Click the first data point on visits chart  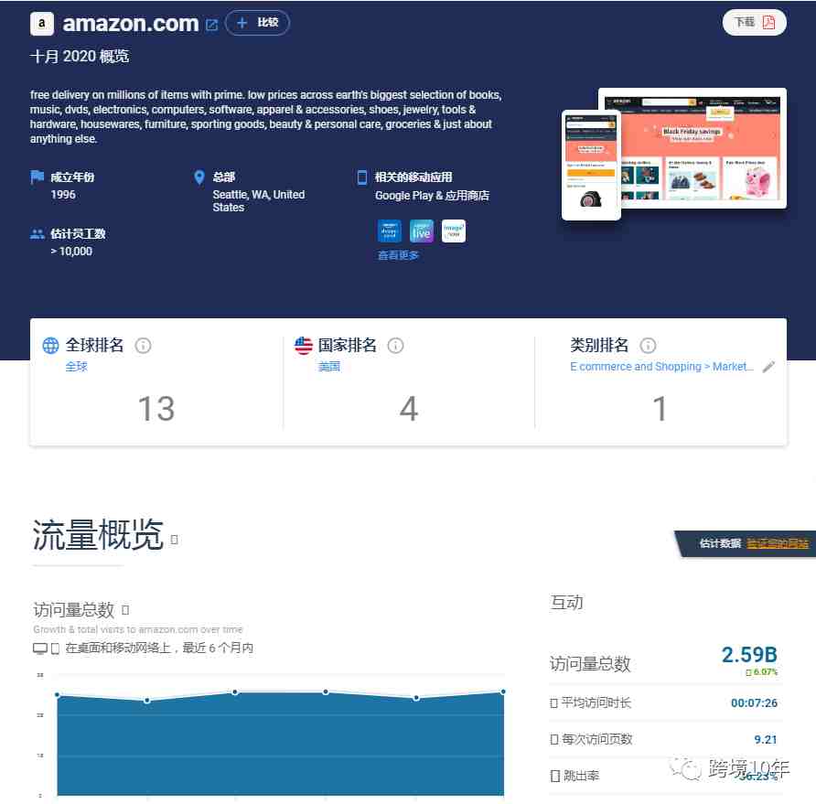(x=58, y=695)
